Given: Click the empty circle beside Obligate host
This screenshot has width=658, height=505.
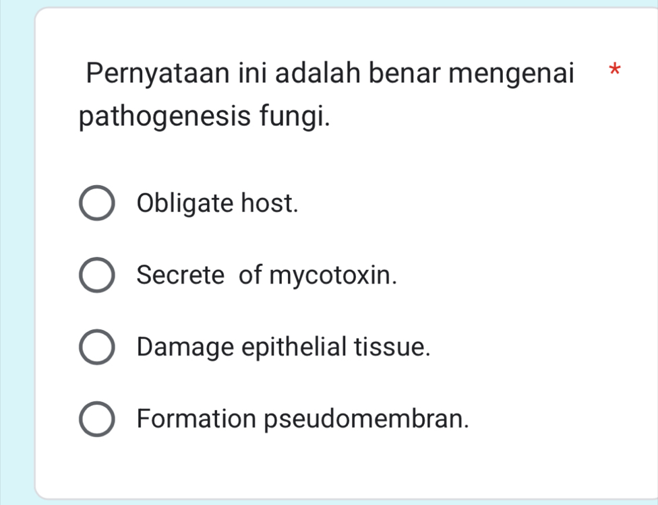Looking at the screenshot, I should pos(96,203).
